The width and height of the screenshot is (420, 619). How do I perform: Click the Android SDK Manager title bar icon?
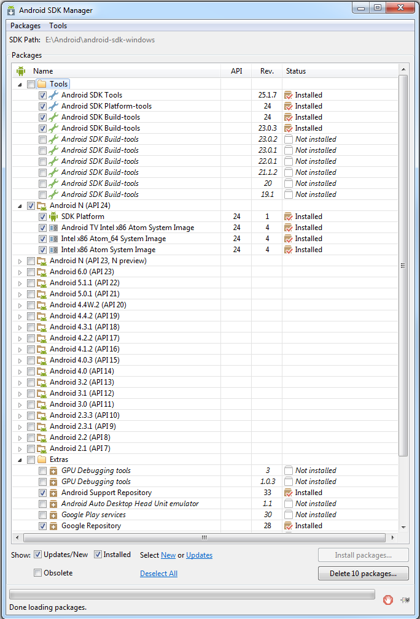10,10
